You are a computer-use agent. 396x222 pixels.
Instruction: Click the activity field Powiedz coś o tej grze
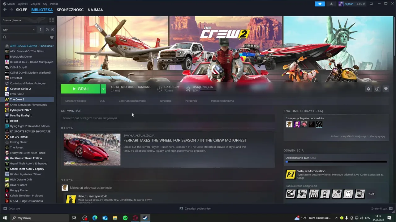pos(168,118)
